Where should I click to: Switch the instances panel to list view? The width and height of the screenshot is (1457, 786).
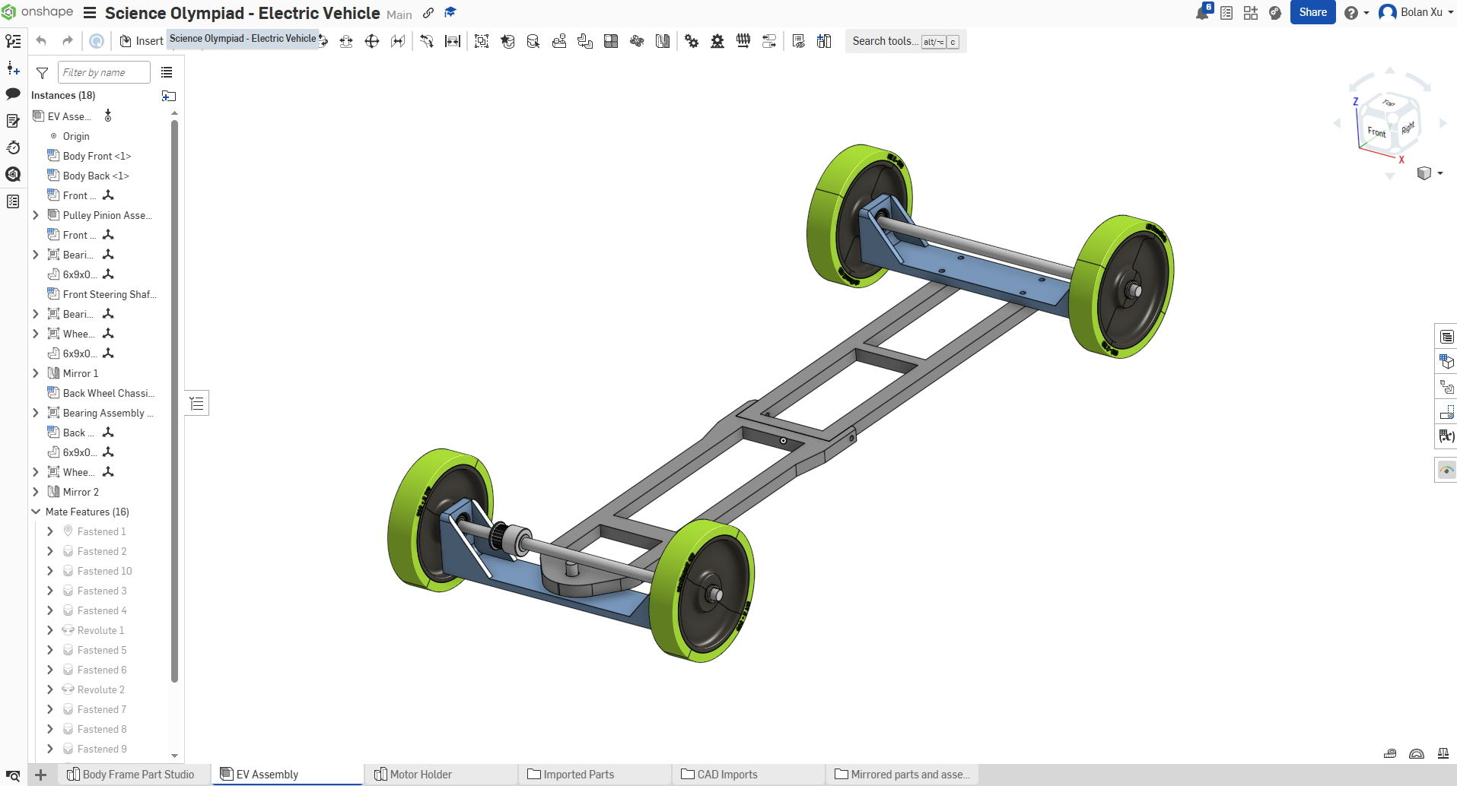click(x=167, y=72)
